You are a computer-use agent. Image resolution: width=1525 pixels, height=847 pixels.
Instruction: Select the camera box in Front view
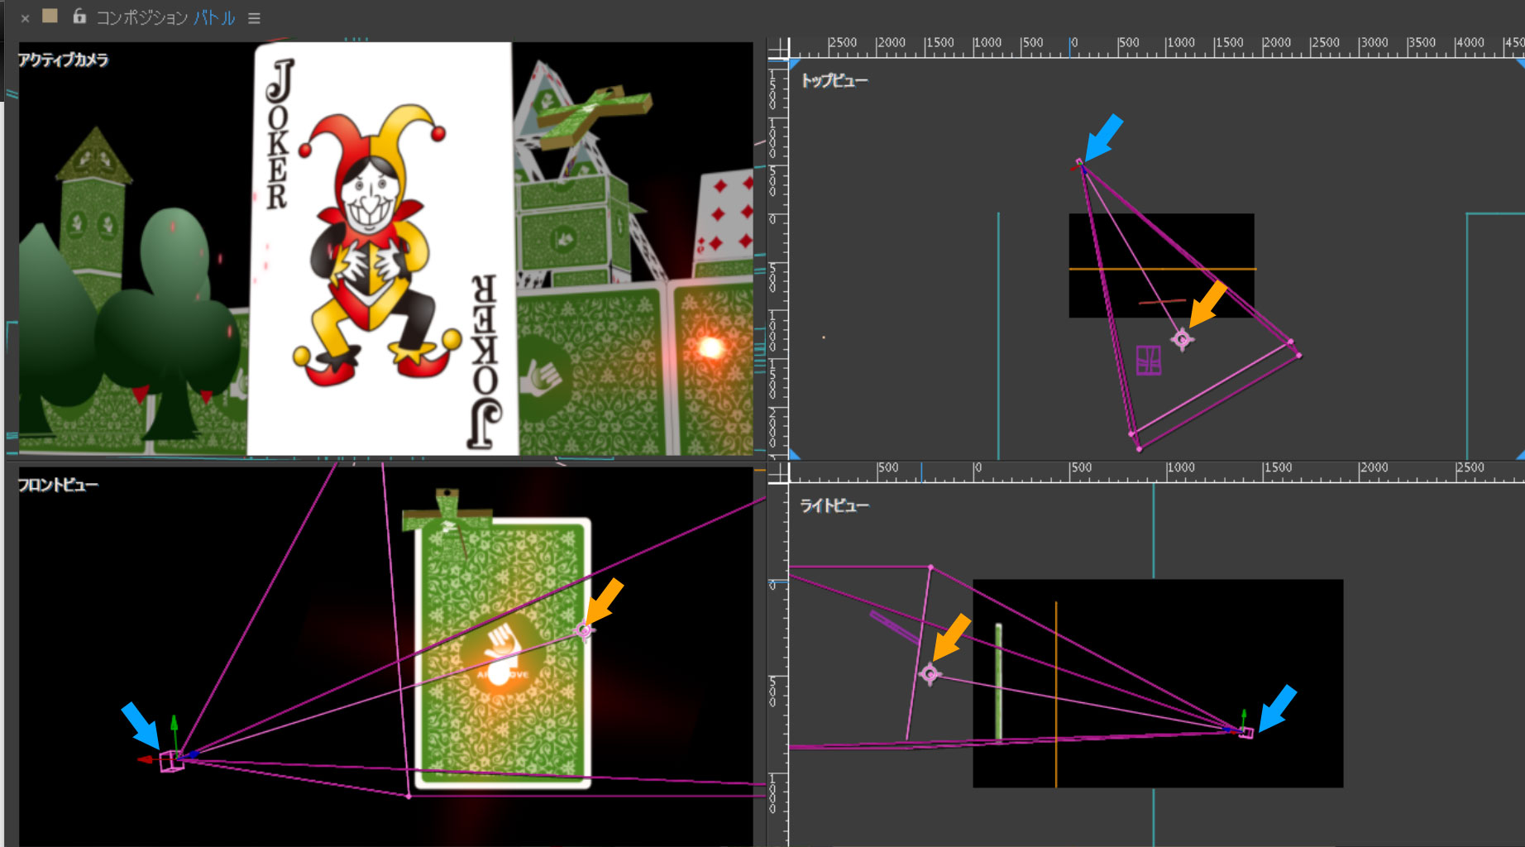[171, 761]
